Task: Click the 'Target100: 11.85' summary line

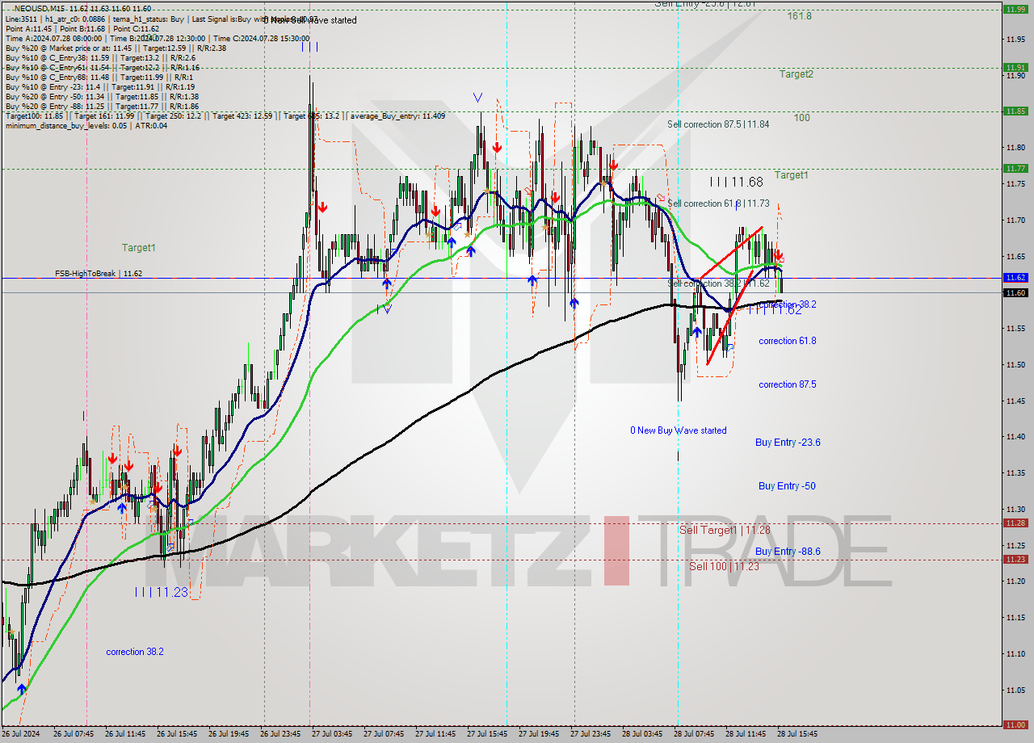Action: pos(225,116)
